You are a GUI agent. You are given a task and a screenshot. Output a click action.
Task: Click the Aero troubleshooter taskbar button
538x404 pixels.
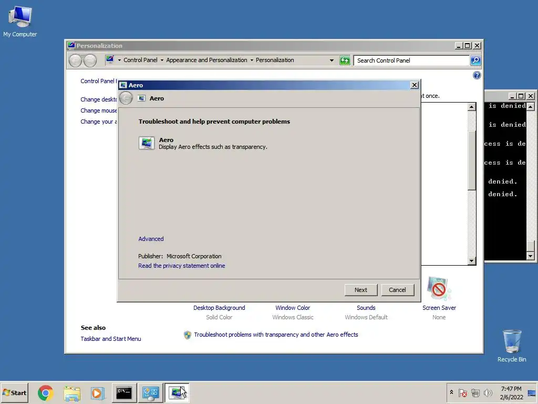point(177,392)
